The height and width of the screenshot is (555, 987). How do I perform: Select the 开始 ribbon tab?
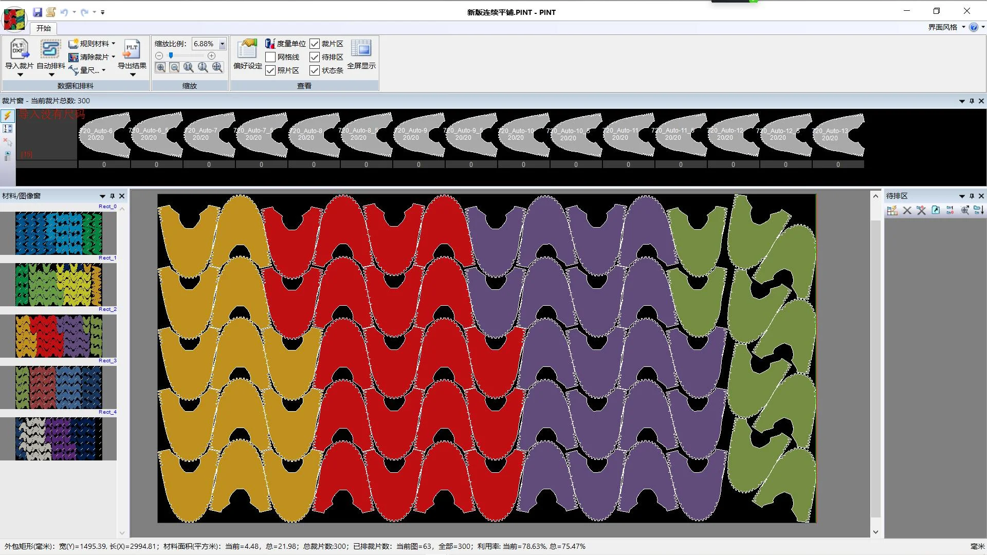point(43,28)
